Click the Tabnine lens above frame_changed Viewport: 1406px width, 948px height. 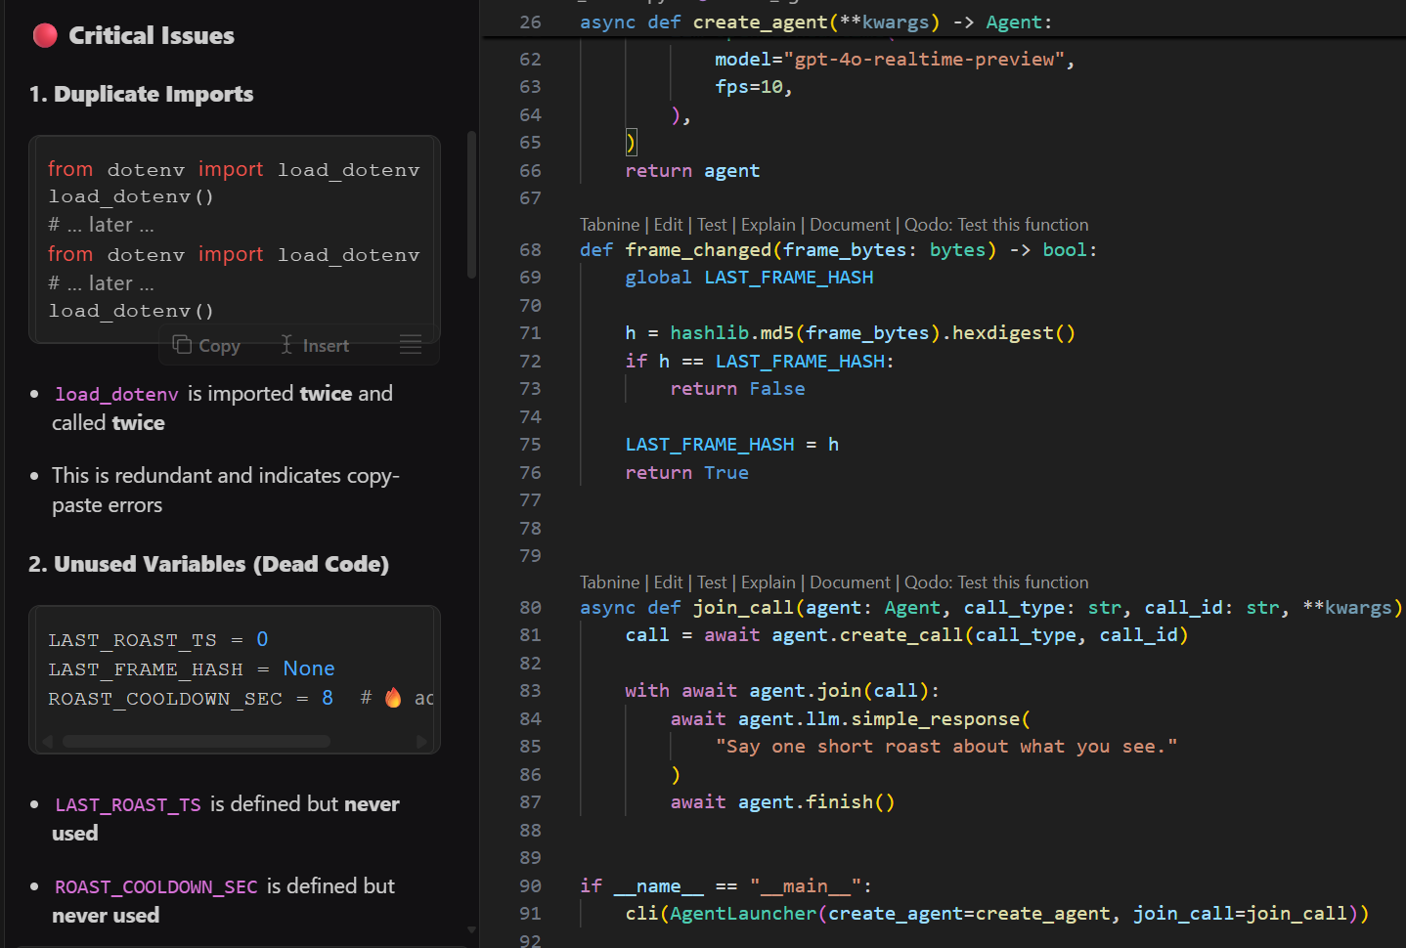coord(609,225)
